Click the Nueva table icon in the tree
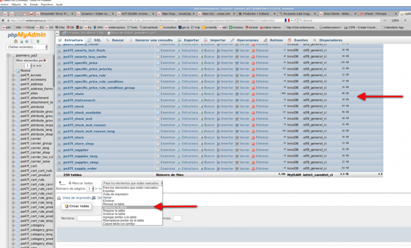Image resolution: width=411 pixels, height=248 pixels. click(18, 71)
